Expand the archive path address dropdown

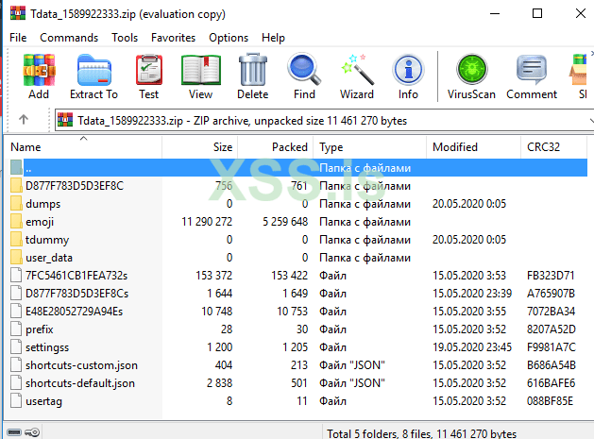point(591,121)
